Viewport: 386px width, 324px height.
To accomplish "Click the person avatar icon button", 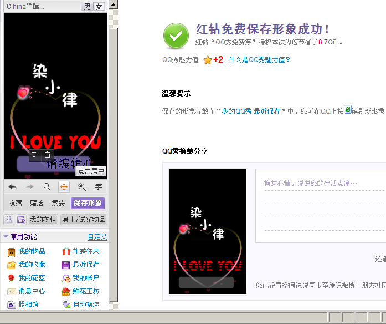I will [x=9, y=220].
